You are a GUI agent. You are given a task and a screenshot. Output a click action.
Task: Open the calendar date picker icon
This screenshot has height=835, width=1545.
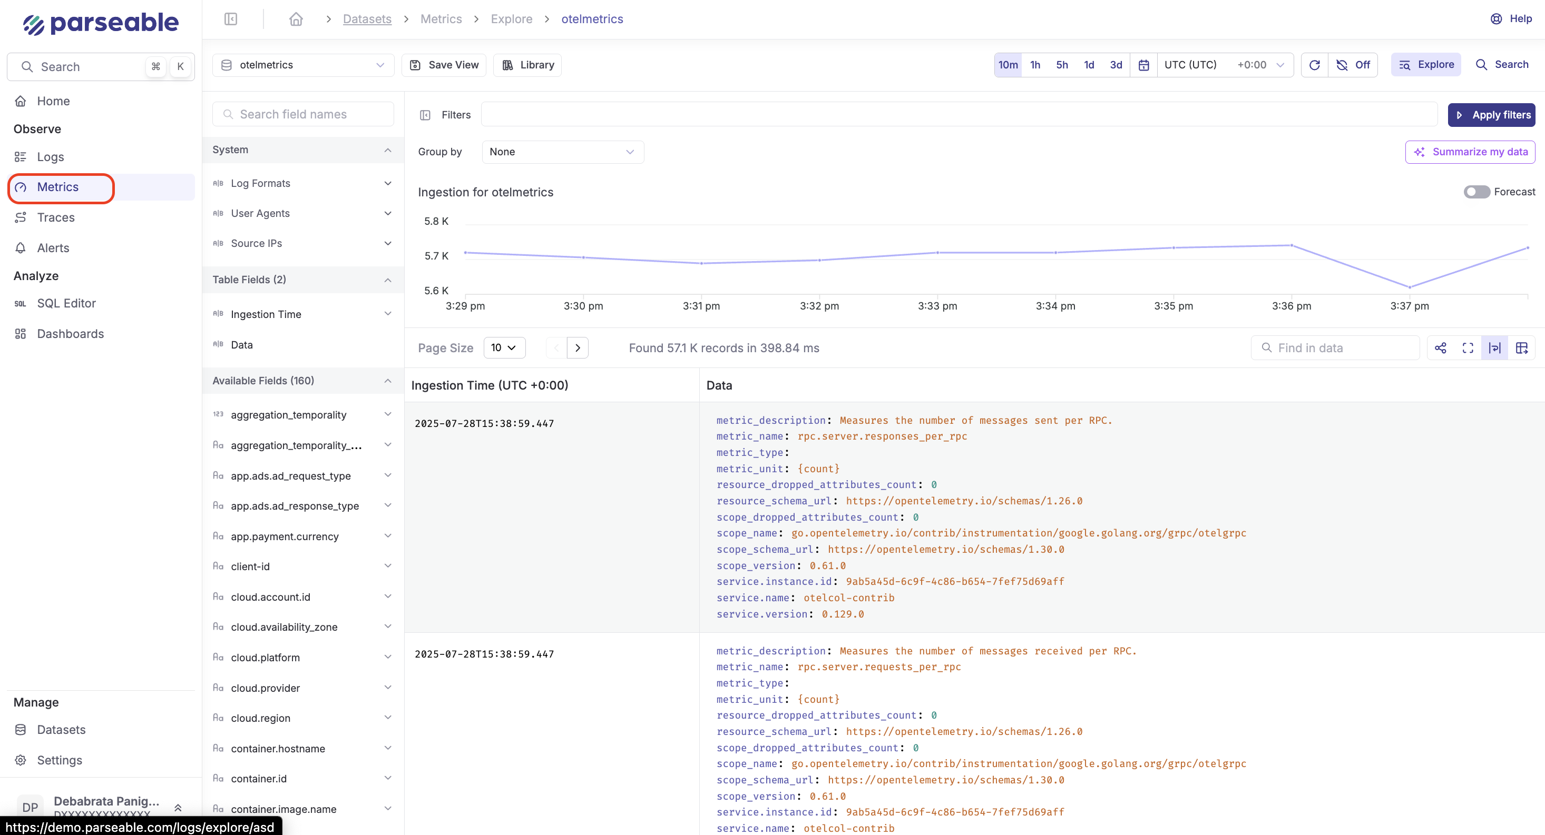coord(1143,65)
